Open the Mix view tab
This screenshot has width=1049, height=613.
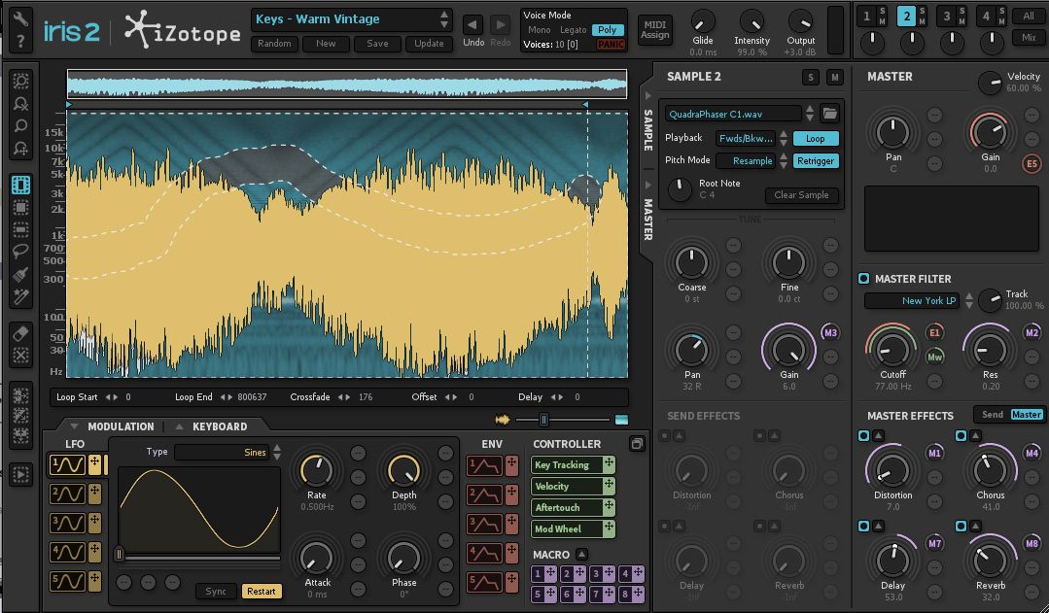tap(1029, 38)
